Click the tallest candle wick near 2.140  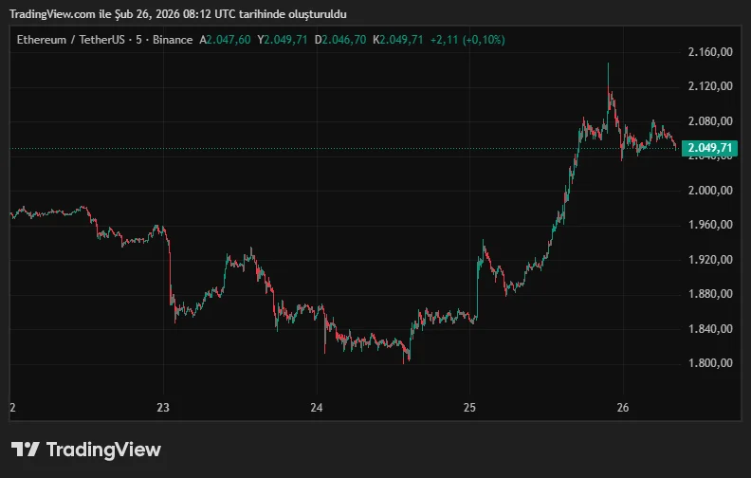point(608,74)
